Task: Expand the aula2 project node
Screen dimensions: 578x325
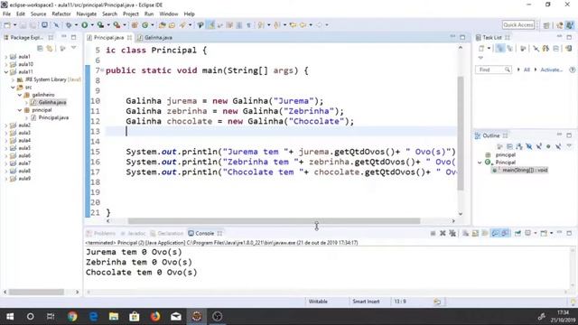Action: 6,125
